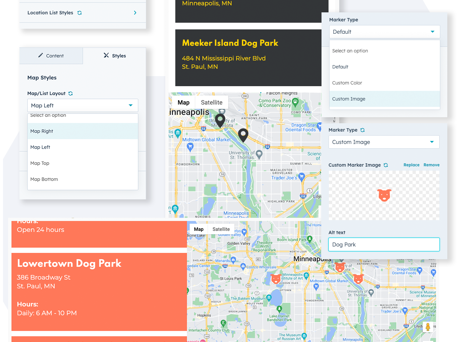
Task: Expand Location List Styles section
Action: pos(135,13)
